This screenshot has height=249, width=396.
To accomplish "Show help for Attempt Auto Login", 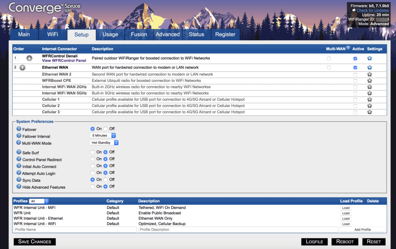I will tap(19, 173).
